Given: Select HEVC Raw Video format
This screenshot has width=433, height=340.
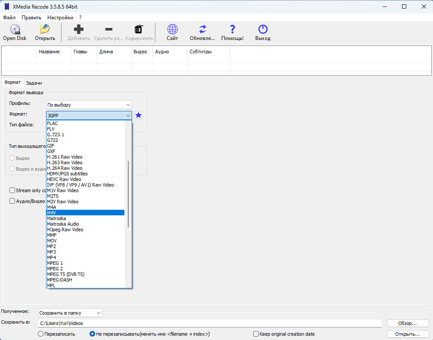Looking at the screenshot, I should [86, 179].
